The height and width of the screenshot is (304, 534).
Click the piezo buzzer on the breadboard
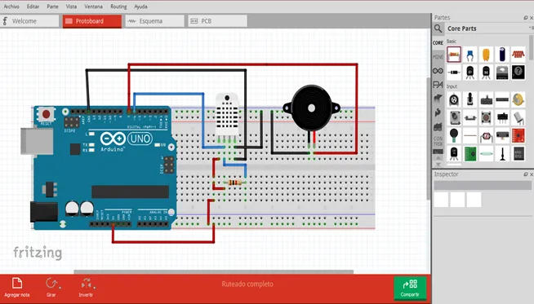[x=311, y=108]
